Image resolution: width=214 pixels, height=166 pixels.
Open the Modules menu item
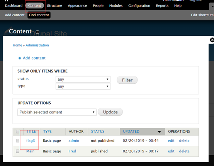[x=116, y=5]
